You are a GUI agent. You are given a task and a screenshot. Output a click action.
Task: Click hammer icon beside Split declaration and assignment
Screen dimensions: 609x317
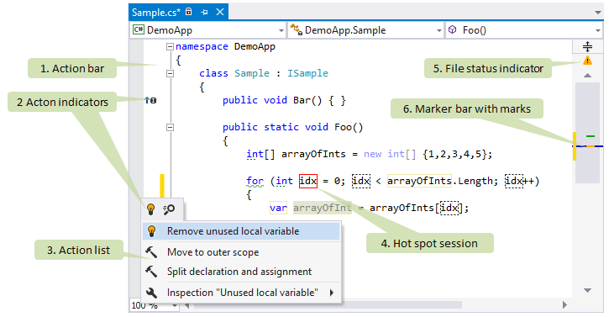click(x=151, y=272)
